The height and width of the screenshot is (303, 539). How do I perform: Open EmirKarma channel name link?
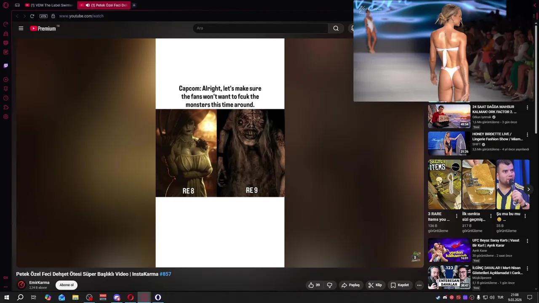39,283
